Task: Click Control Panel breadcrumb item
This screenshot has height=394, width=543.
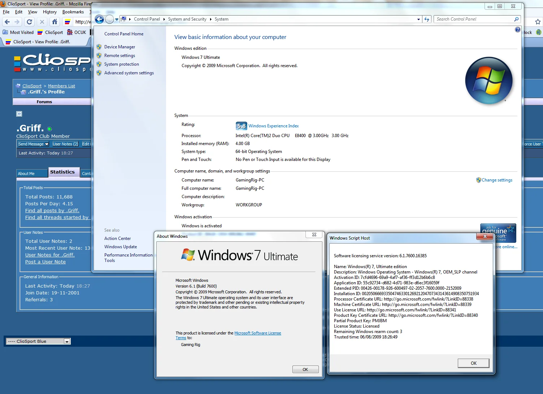Action: (x=147, y=19)
